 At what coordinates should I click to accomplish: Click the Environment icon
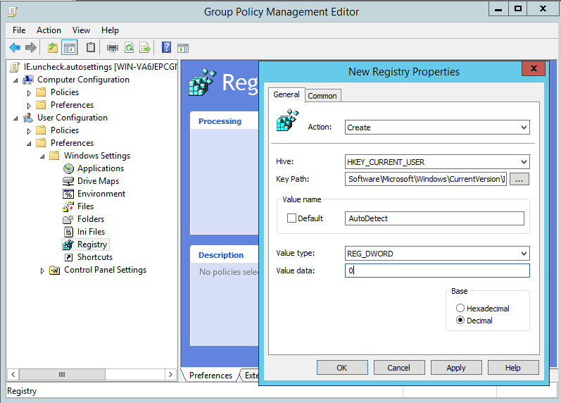pyautogui.click(x=68, y=194)
